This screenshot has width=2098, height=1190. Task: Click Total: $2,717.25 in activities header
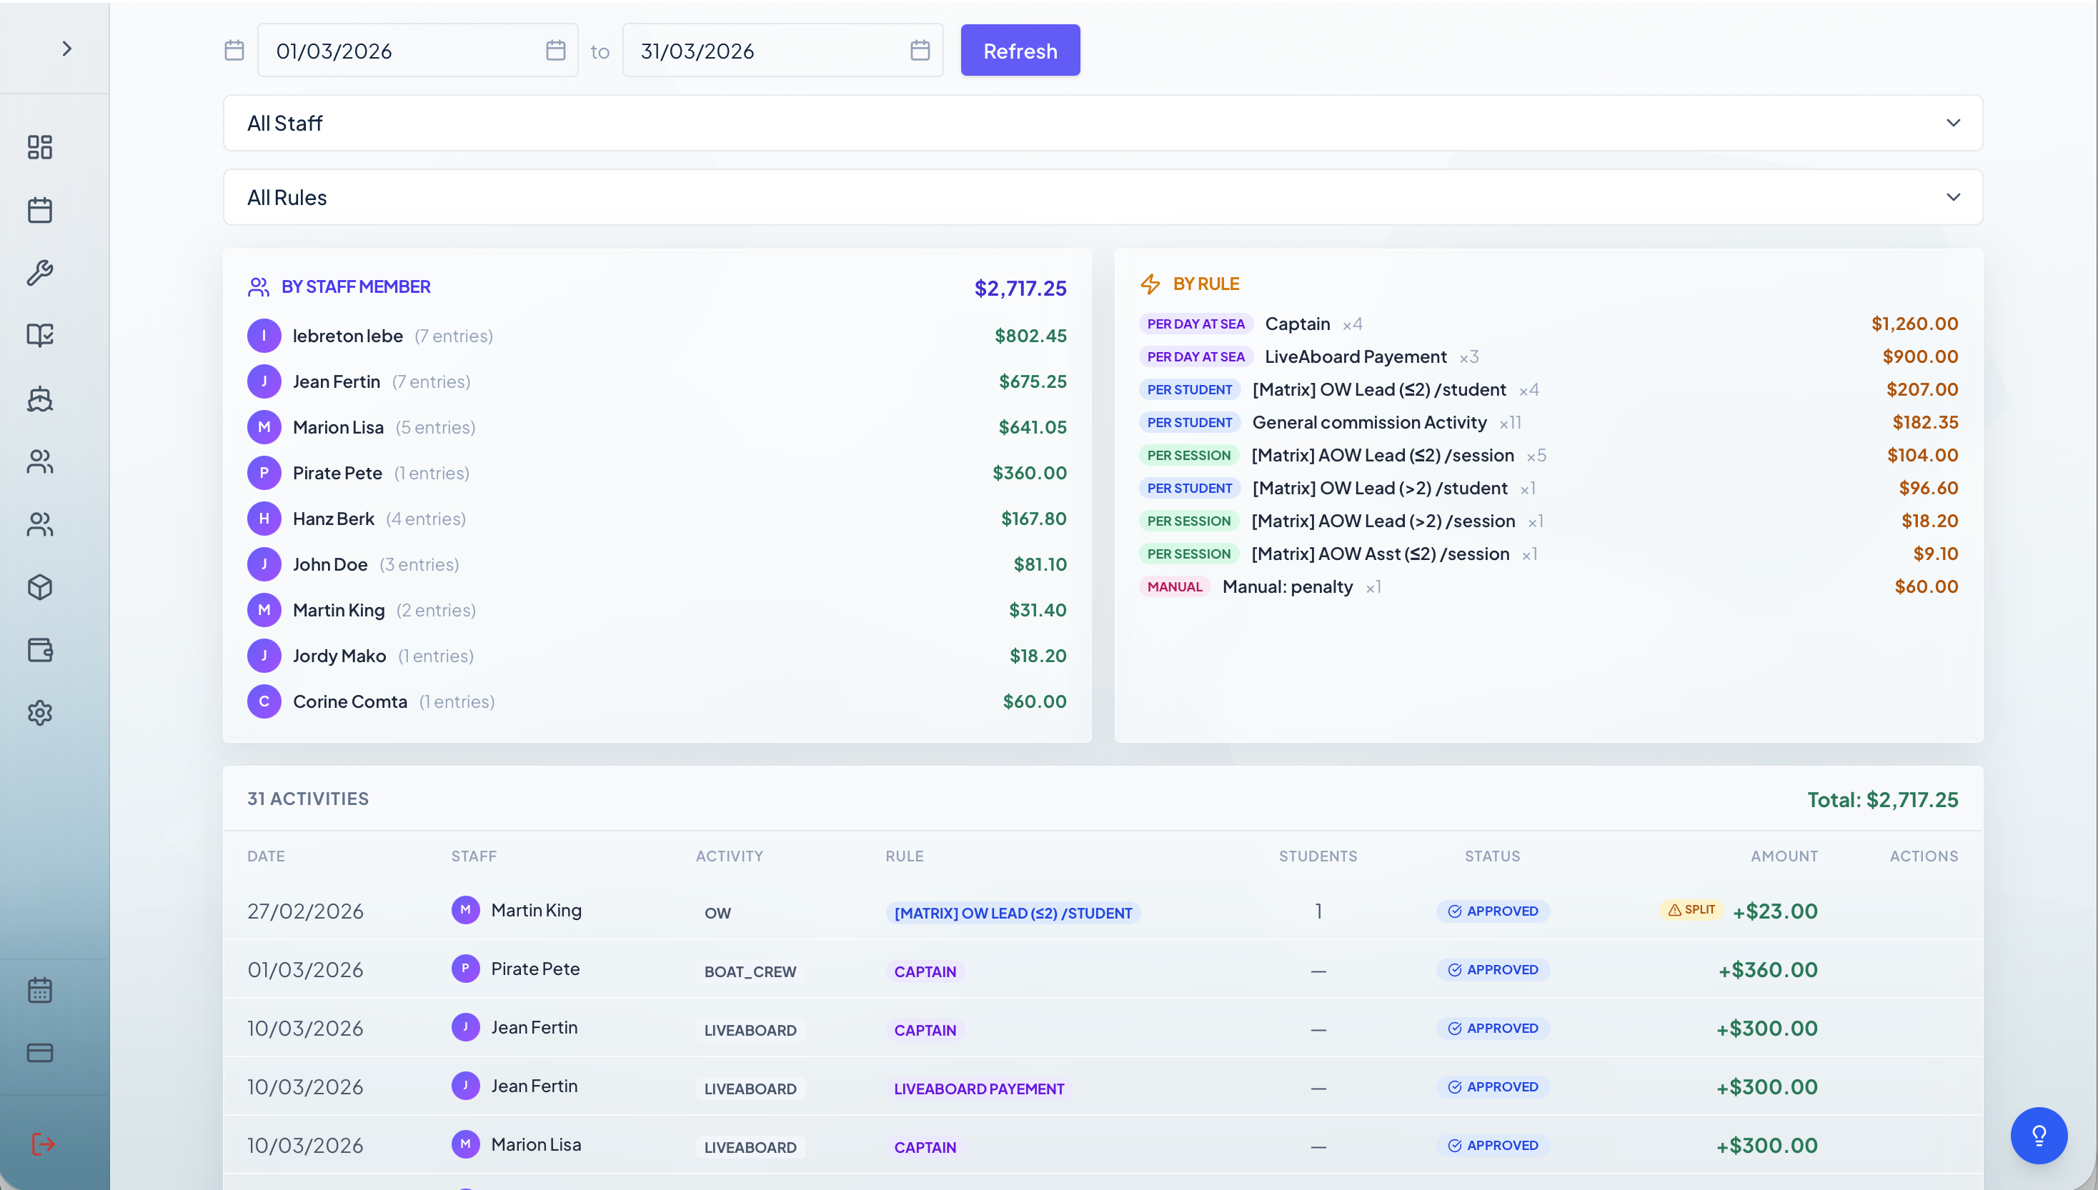(x=1882, y=800)
